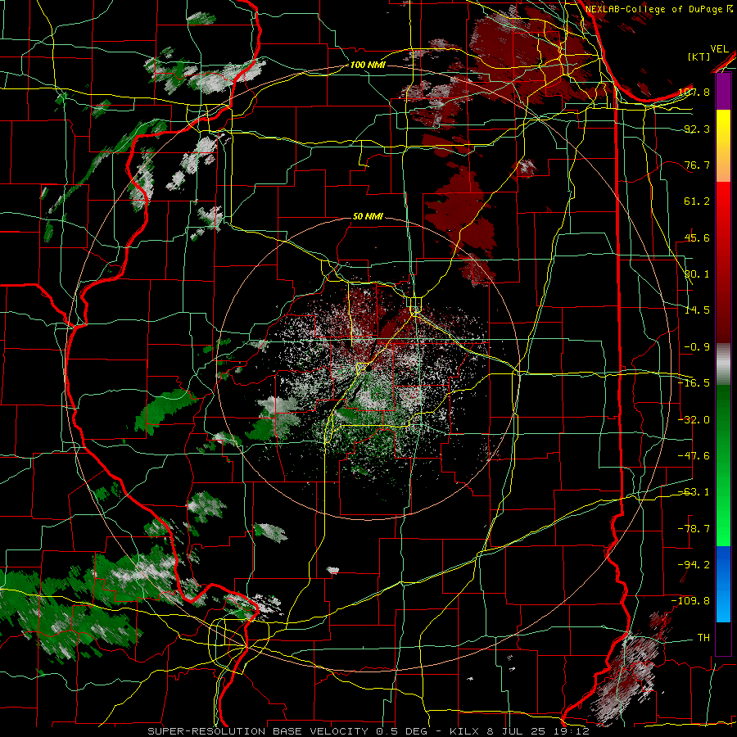Click the 76.7 velocity scale value
This screenshot has width=737, height=737.
pyautogui.click(x=697, y=165)
